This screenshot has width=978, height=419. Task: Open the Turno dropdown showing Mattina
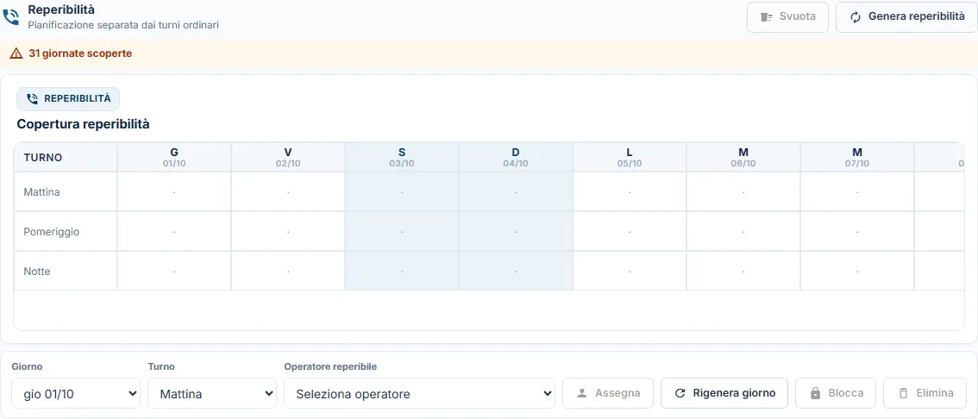(212, 393)
